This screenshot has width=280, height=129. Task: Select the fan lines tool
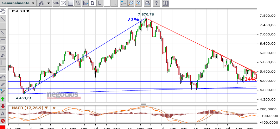[3, 55]
